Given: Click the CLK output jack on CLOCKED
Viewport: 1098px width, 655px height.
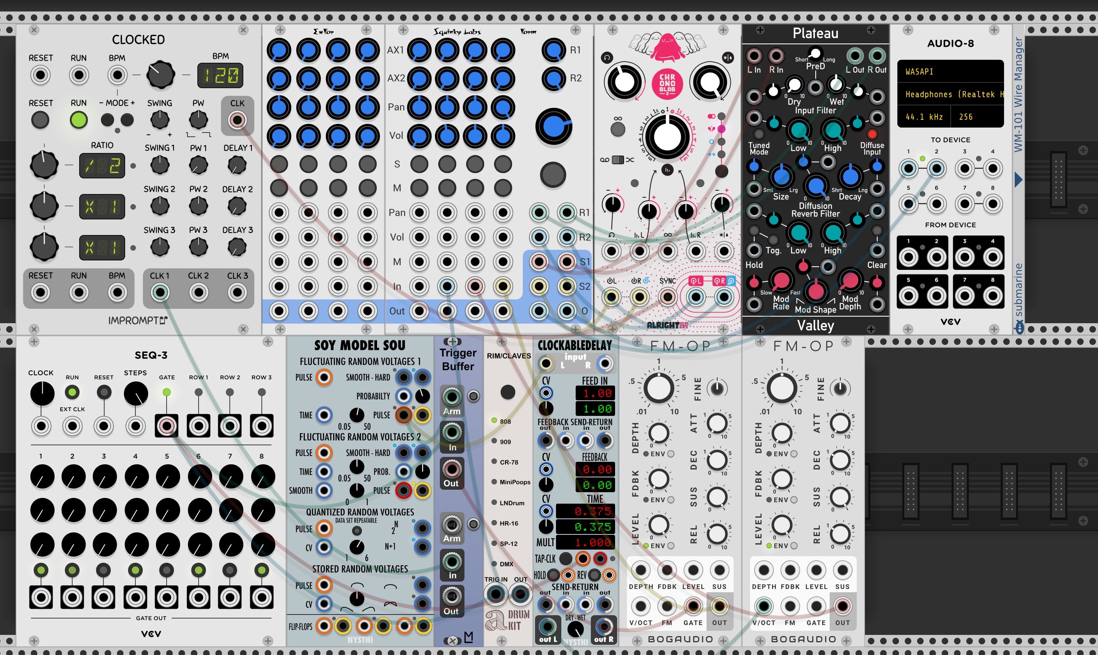Looking at the screenshot, I should (x=237, y=120).
